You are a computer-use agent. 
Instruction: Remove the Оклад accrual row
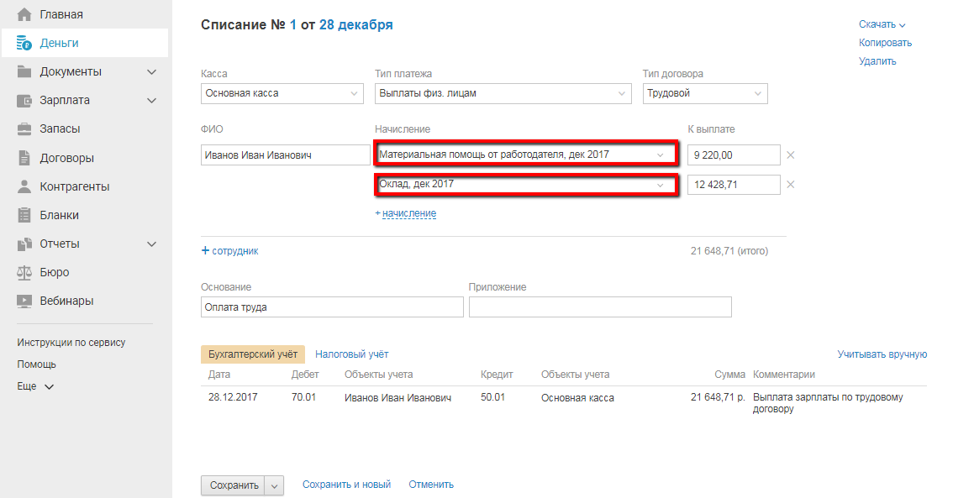pos(790,185)
